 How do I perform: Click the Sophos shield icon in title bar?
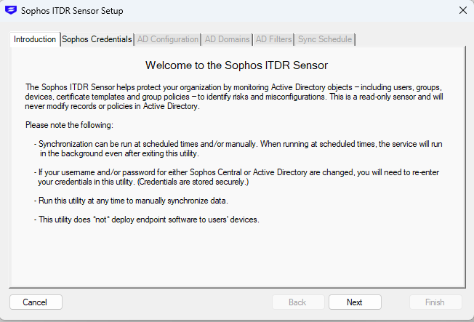pos(11,10)
